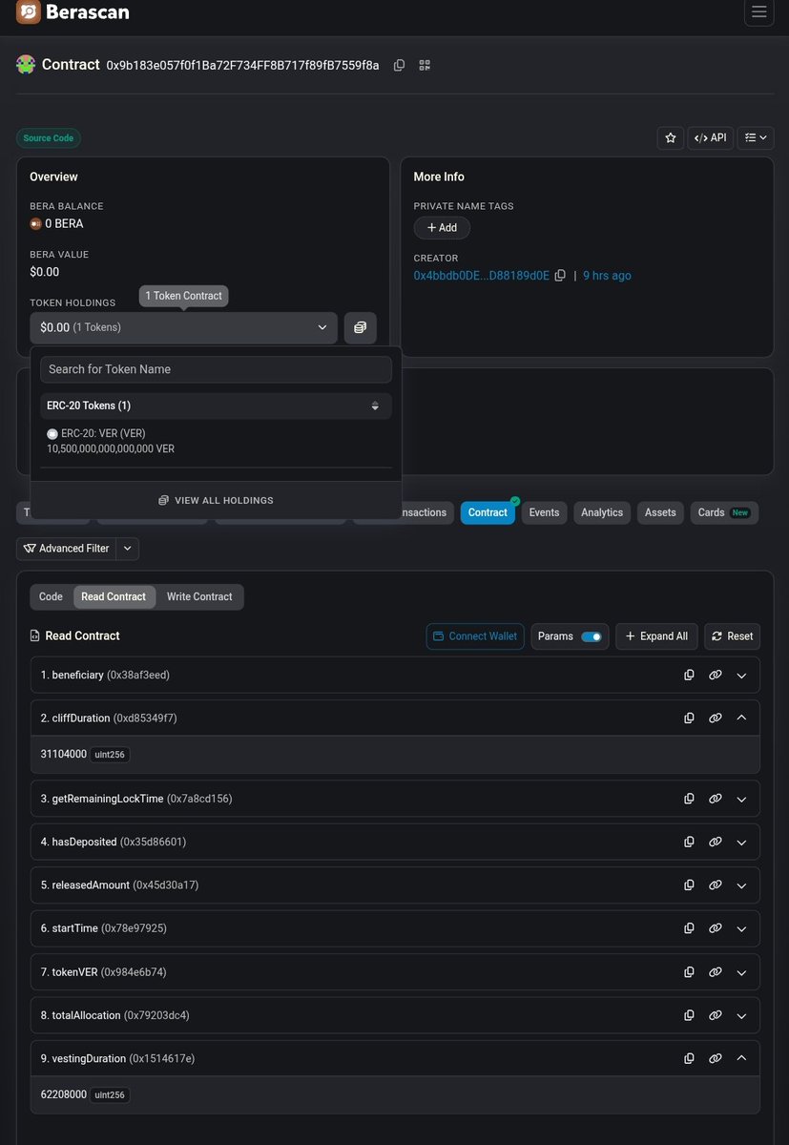Copy permalink for vestingDuration method
Viewport: 789px width, 1145px height.
(x=715, y=1058)
